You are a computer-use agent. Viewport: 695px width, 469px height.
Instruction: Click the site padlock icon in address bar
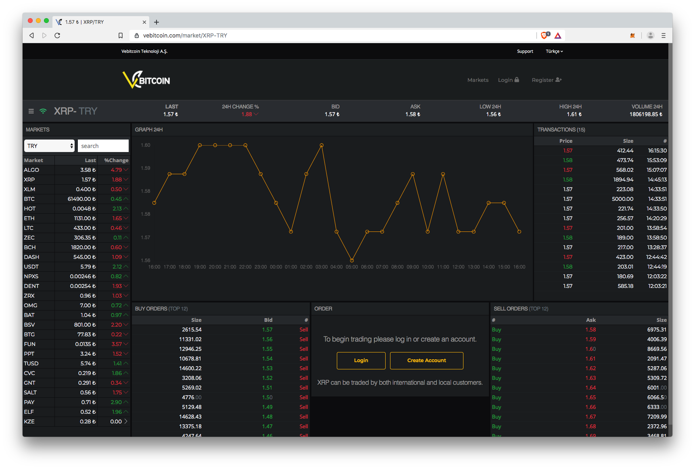(136, 35)
